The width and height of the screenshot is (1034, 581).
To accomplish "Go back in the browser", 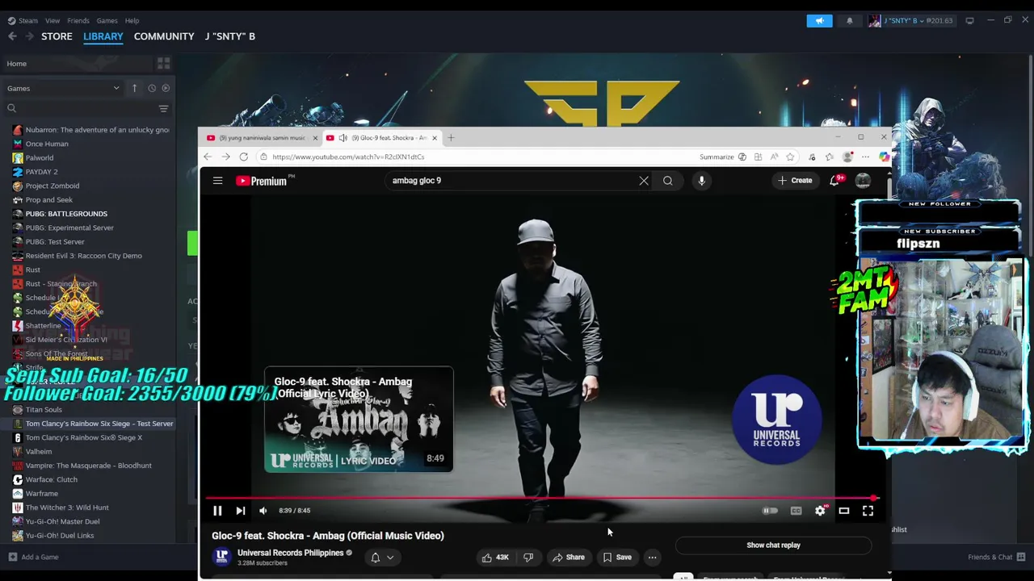I will pyautogui.click(x=208, y=157).
